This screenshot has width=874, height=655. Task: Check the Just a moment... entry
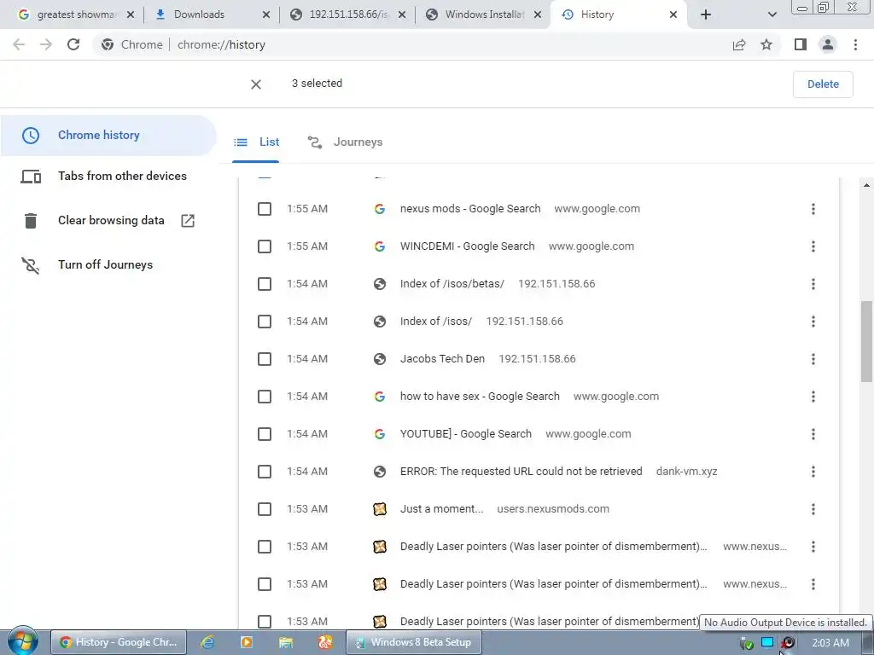pos(265,509)
